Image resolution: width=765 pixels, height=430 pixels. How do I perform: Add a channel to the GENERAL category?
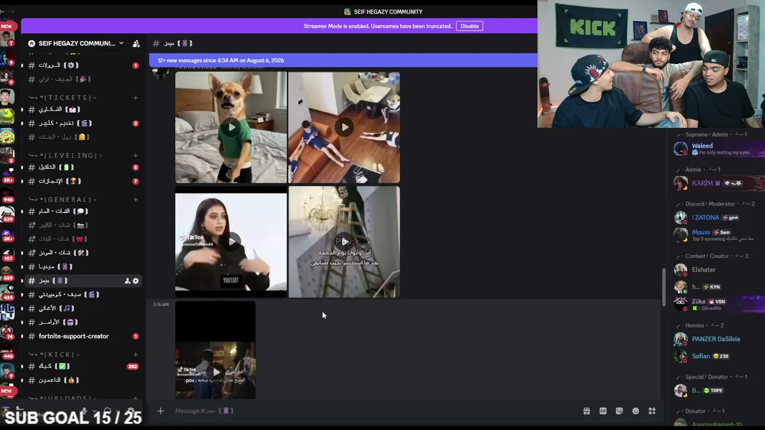136,199
